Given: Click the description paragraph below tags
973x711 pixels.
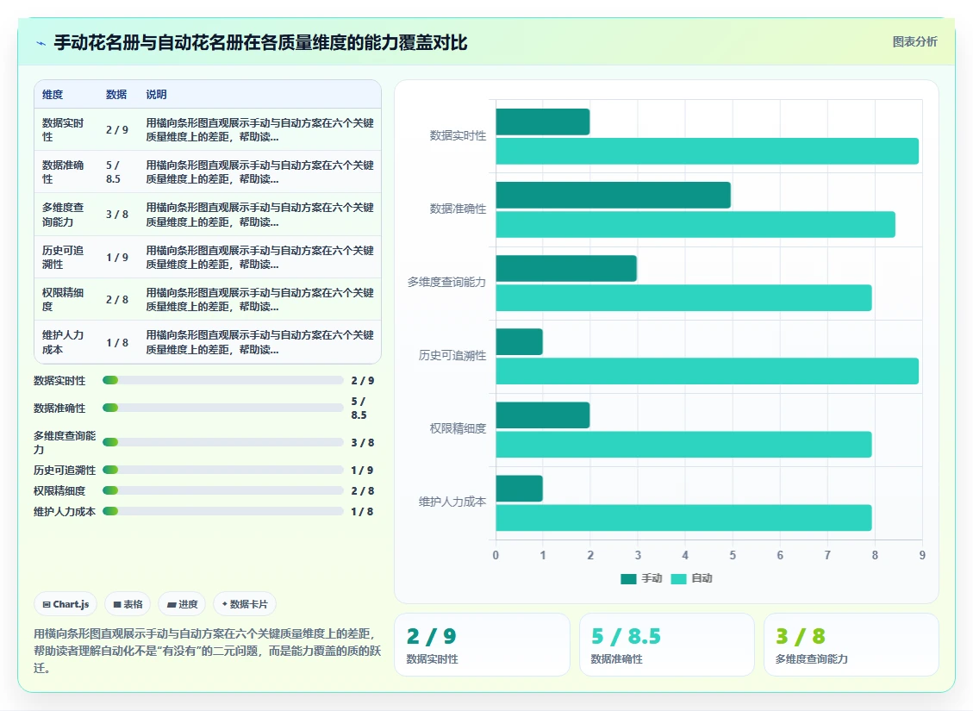Looking at the screenshot, I should tap(207, 651).
